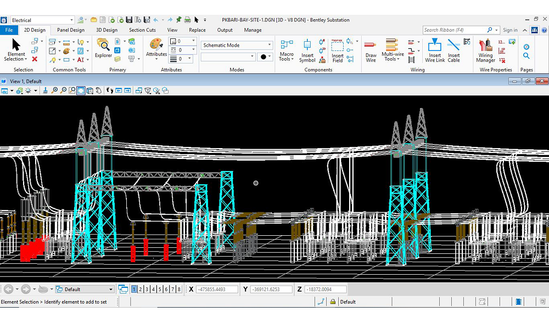Click Fit View in view toolbar
This screenshot has width=549, height=329.
81,90
